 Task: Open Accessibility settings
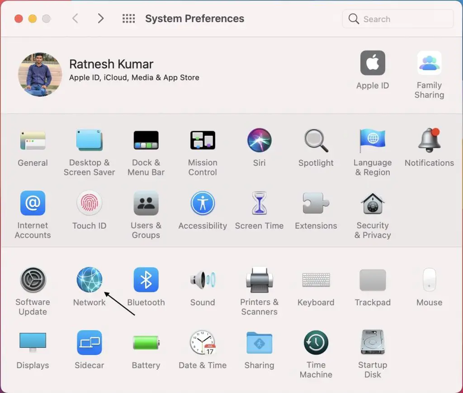point(203,203)
